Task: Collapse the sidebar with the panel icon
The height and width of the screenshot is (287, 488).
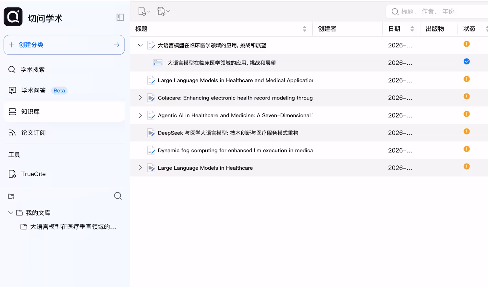Action: 120,17
